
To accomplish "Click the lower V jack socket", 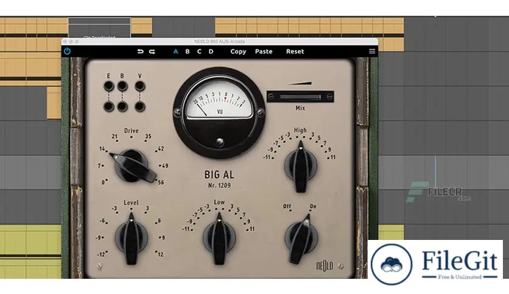I will pyautogui.click(x=140, y=106).
